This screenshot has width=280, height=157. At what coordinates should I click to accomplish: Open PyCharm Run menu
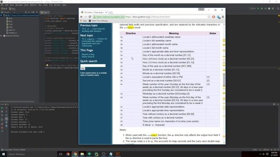coord(40,5)
